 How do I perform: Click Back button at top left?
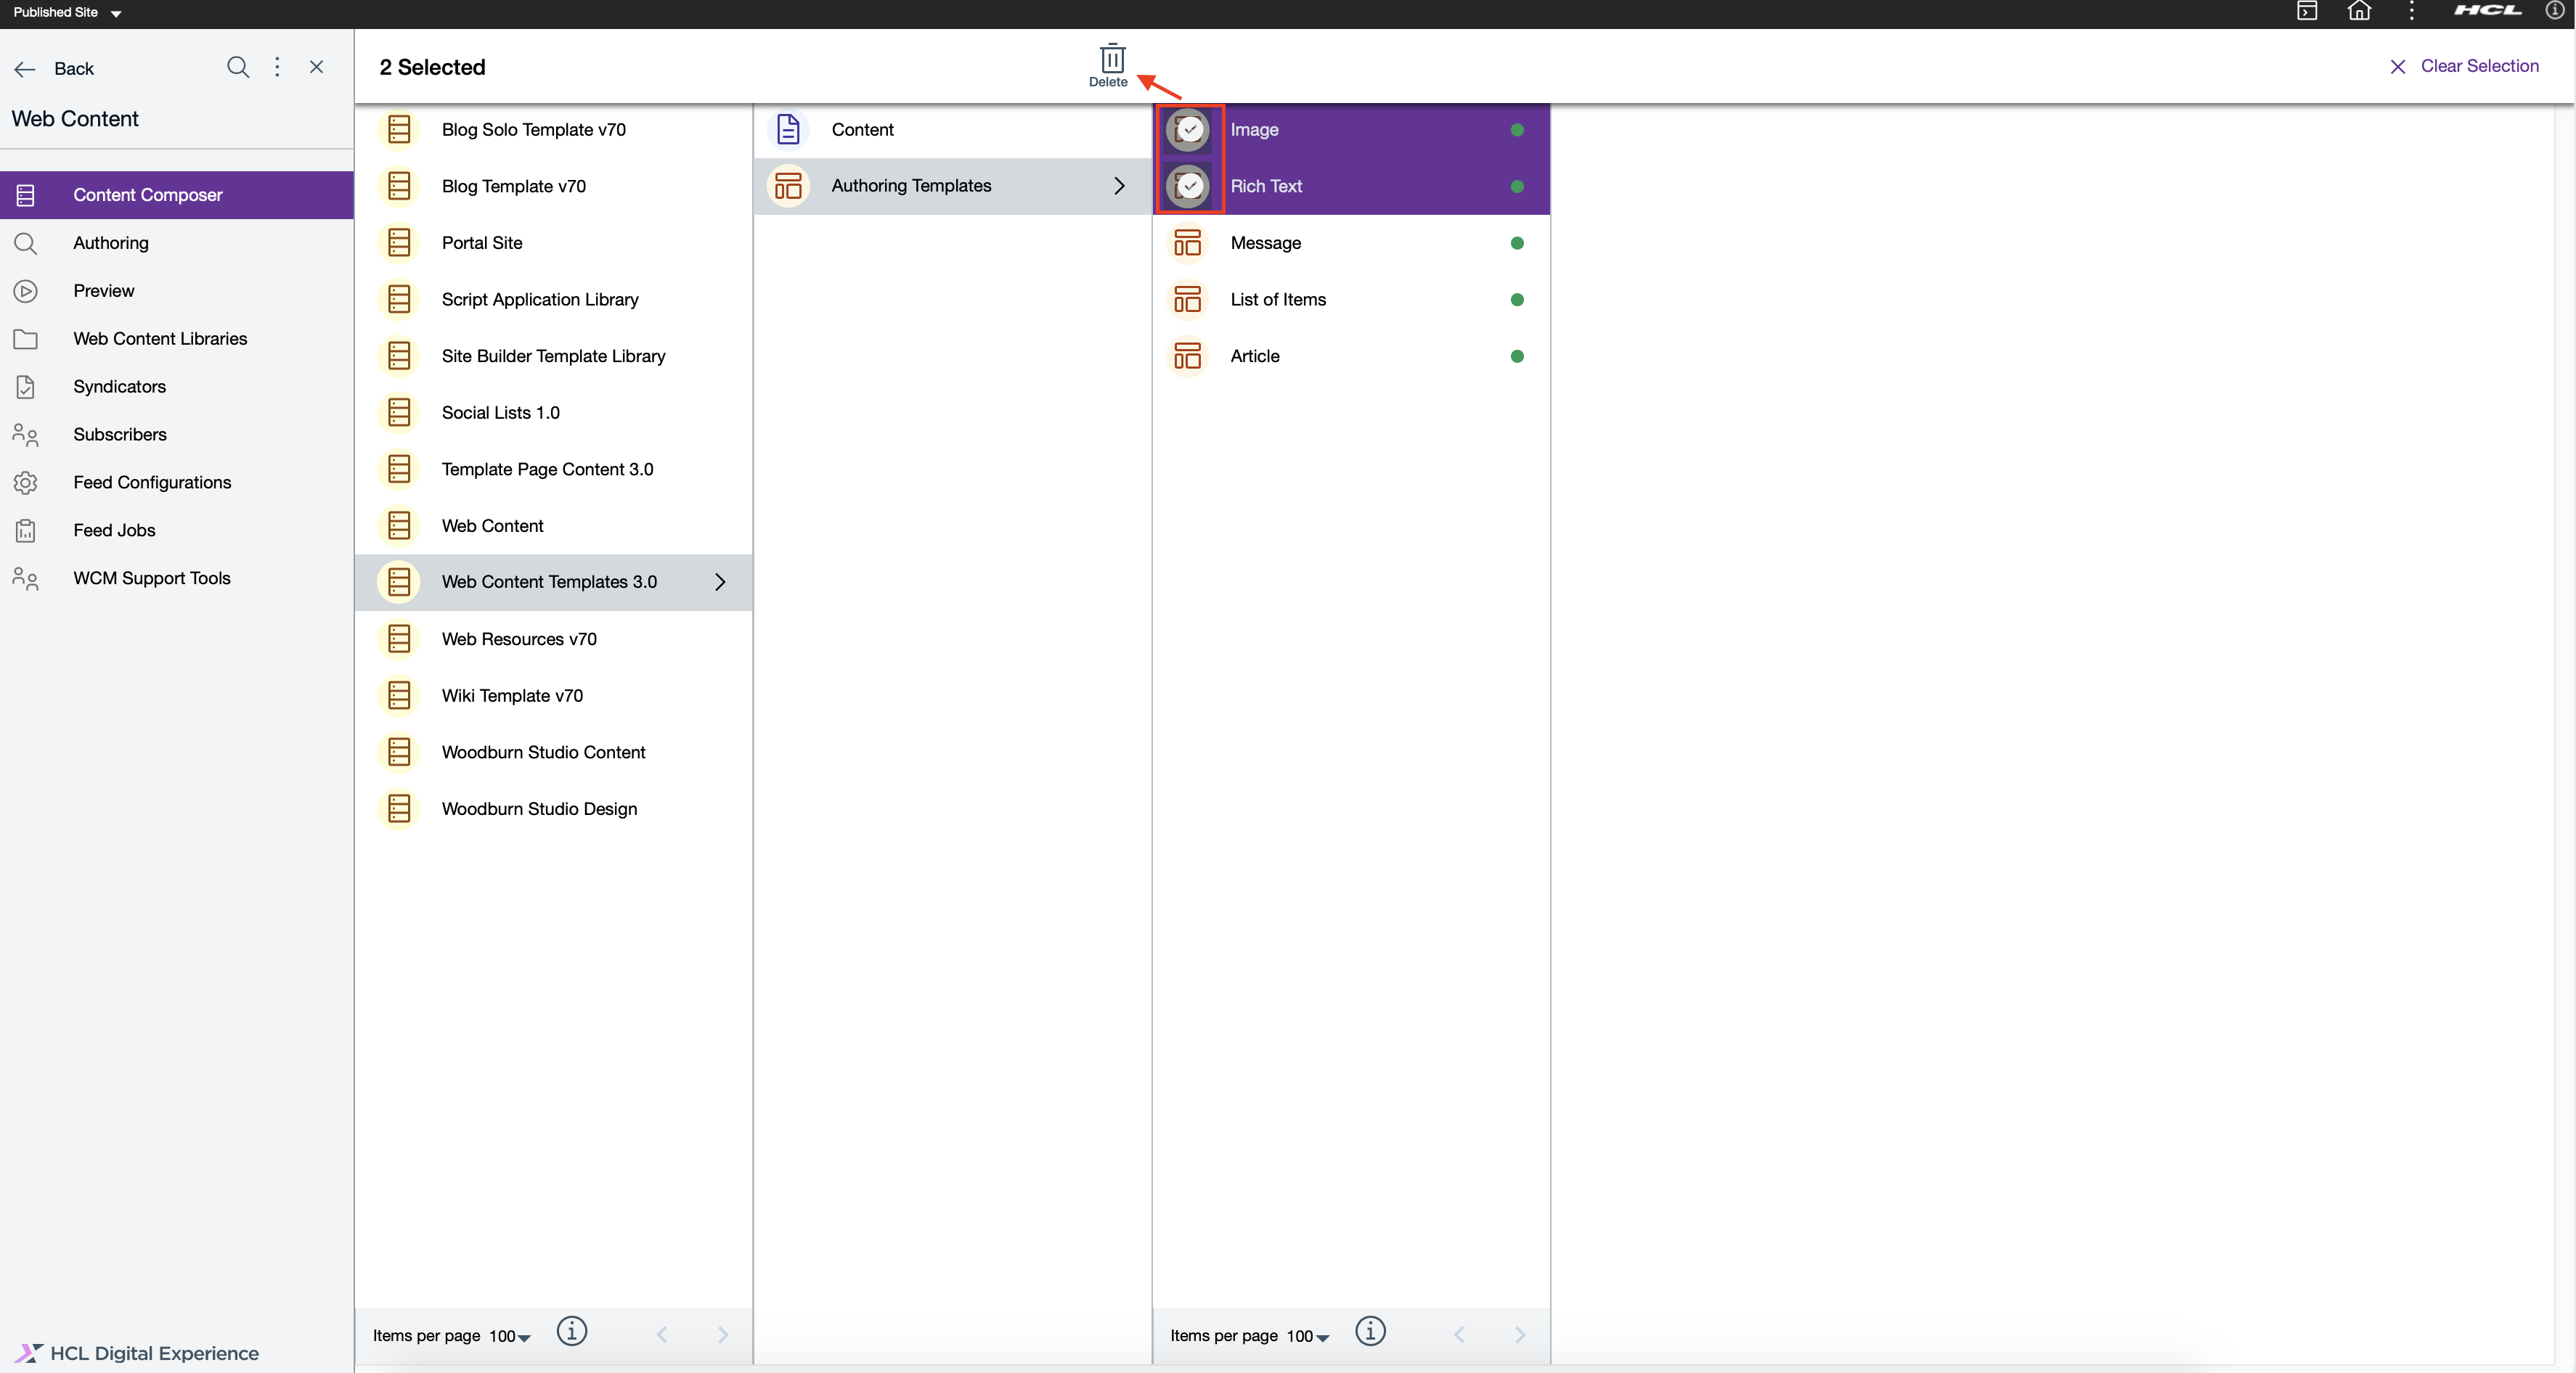click(x=60, y=68)
